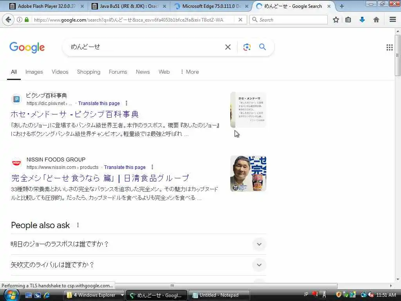Close the Adobe Flash Player tab

click(82, 6)
